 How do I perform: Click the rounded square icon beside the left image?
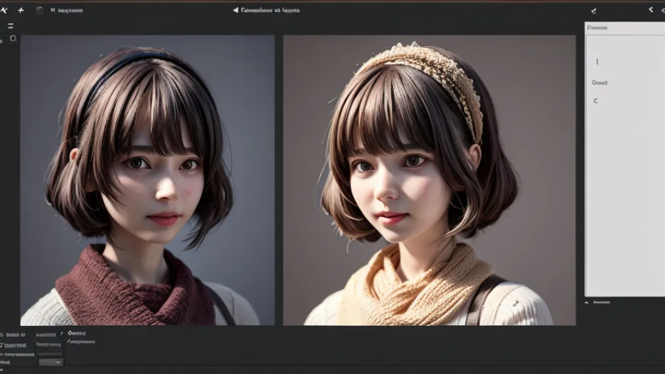click(x=13, y=38)
